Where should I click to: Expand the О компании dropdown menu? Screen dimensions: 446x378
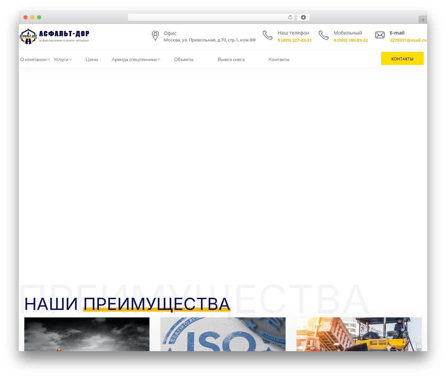click(x=35, y=60)
